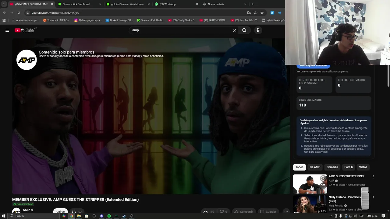The image size is (390, 219).
Task: Open Discord from the taskbar
Action: coord(101,216)
